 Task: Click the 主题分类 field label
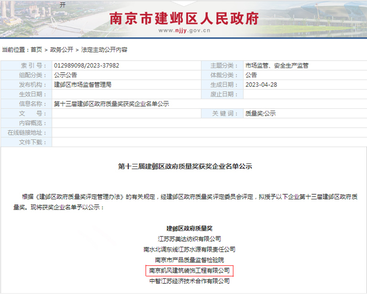pos(224,65)
